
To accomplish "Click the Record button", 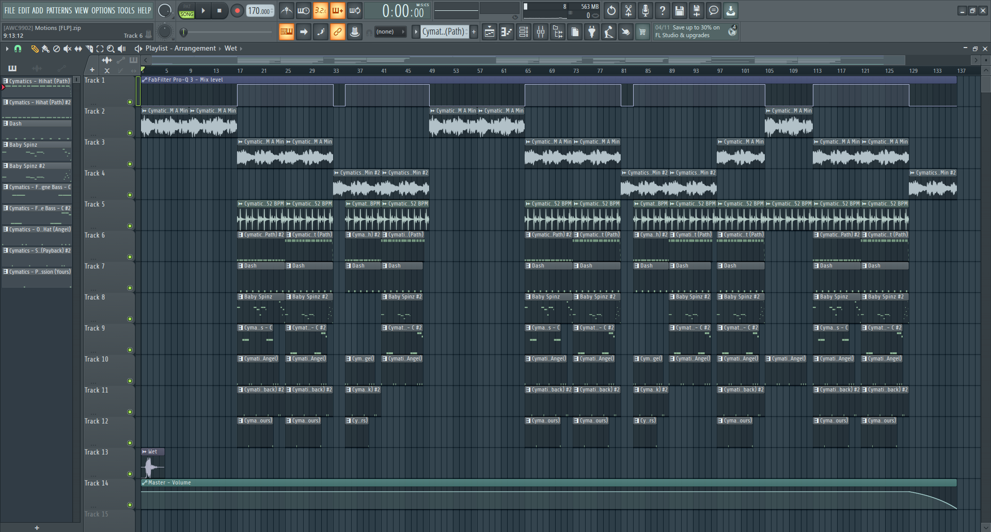I will pos(237,11).
